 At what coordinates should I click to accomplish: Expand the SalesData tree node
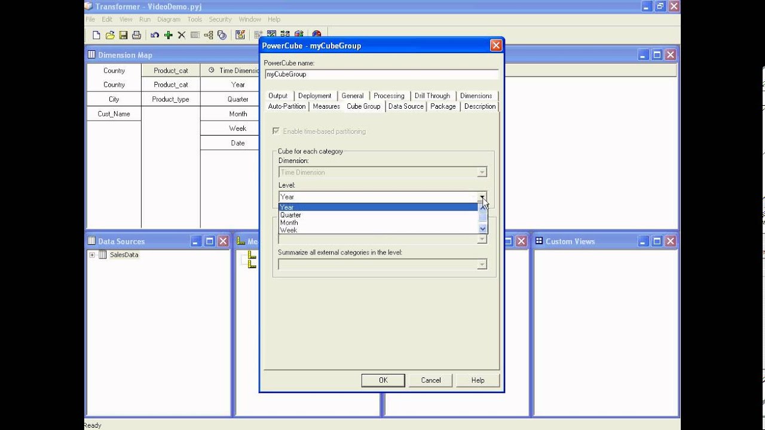point(92,255)
